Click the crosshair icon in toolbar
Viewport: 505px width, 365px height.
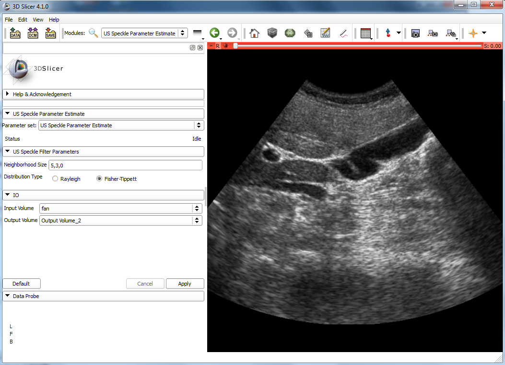(x=473, y=33)
